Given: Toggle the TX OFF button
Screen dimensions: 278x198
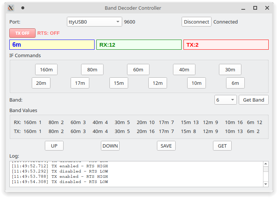Looking at the screenshot, I should [22, 33].
